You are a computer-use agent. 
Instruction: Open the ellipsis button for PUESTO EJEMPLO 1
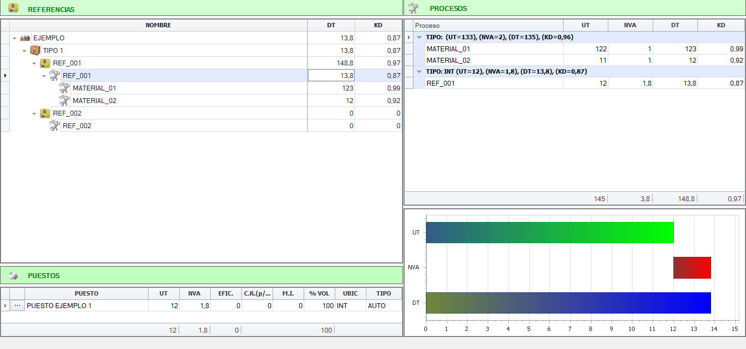point(17,306)
